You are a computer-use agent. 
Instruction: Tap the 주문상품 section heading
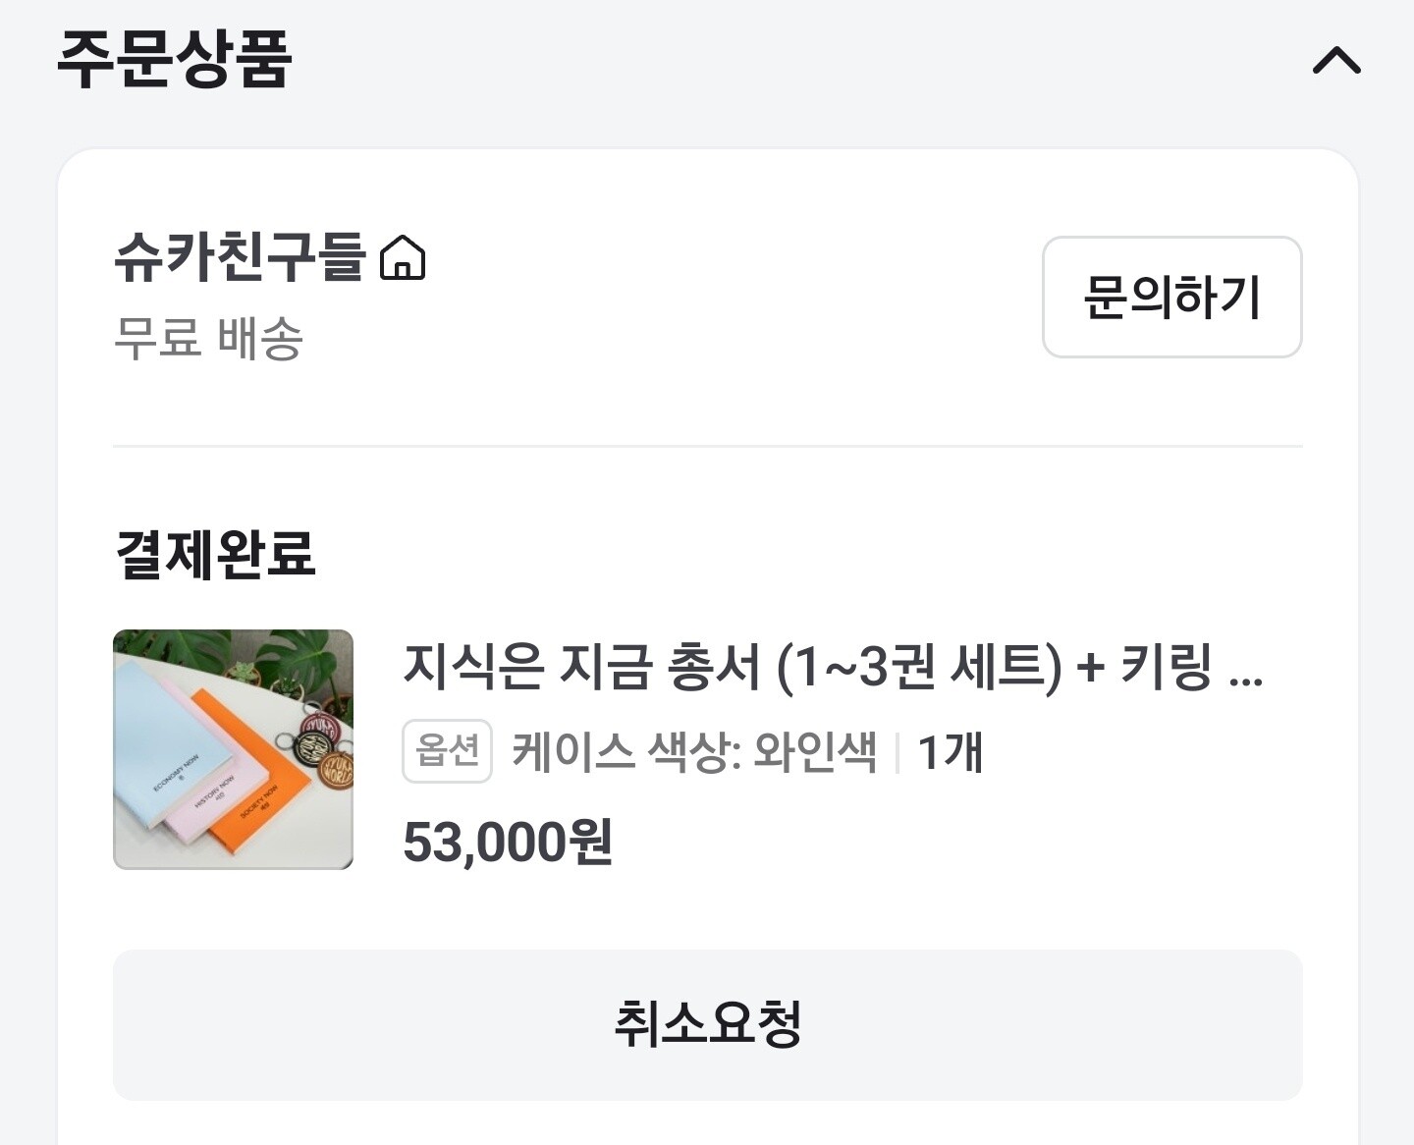(x=175, y=59)
